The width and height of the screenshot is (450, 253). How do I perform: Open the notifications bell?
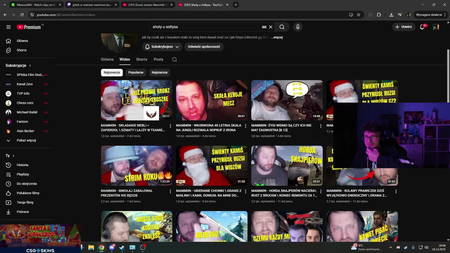pos(423,27)
